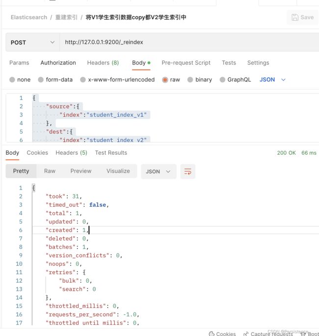
Task: Select the form-data body type
Action: click(x=55, y=80)
